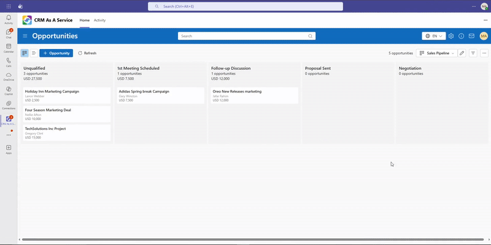Screen dimensions: 491x245
Task: Open Four Season Marketing Deal card
Action: [67, 114]
